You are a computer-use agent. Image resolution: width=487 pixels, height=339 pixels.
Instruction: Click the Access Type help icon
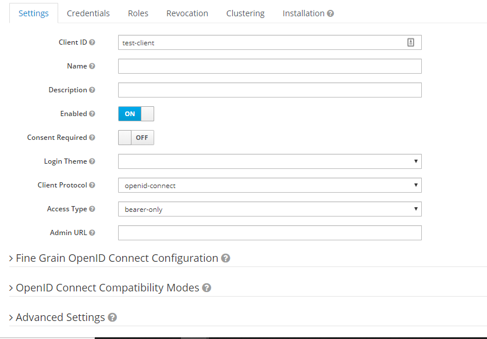[92, 209]
